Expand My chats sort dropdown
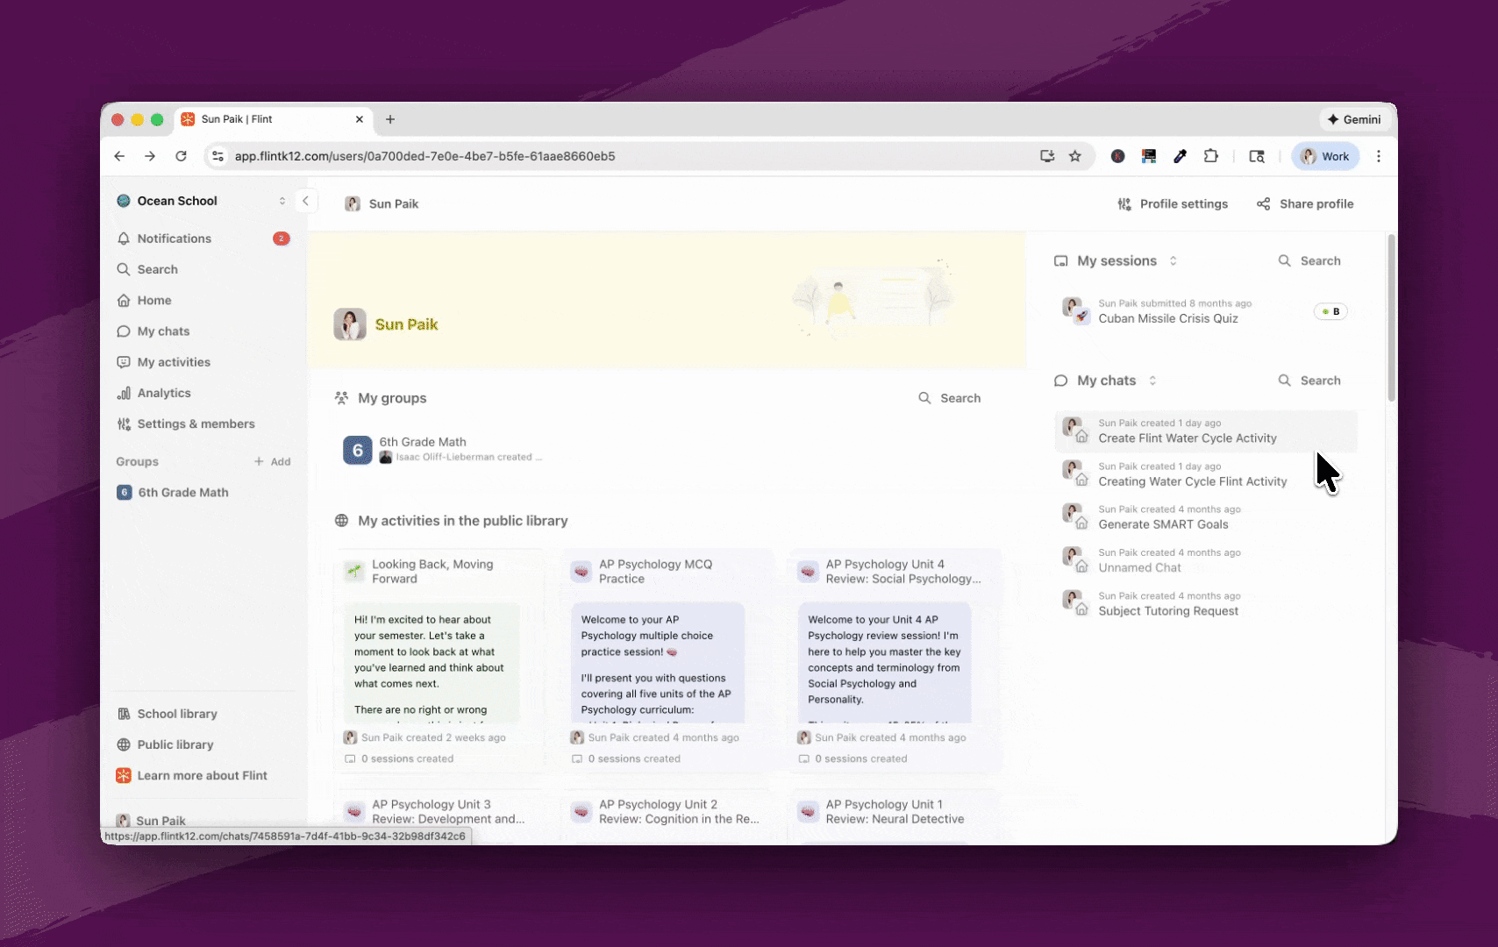 1152,381
